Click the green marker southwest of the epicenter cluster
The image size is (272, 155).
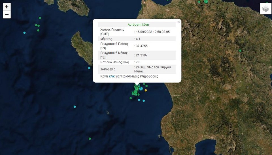click(131, 98)
